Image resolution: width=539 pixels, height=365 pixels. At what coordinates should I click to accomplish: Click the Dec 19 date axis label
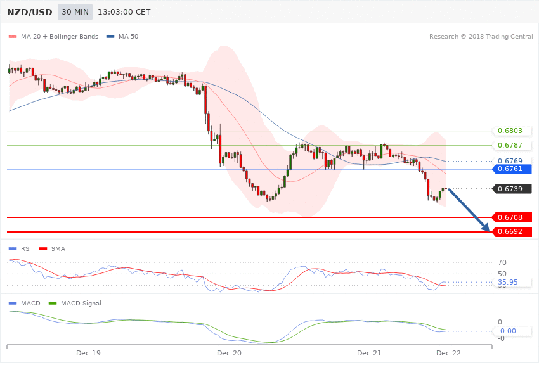[x=88, y=354]
